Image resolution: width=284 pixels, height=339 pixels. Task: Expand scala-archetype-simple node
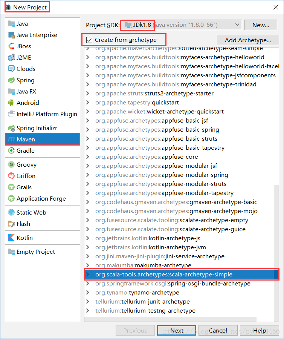88,275
